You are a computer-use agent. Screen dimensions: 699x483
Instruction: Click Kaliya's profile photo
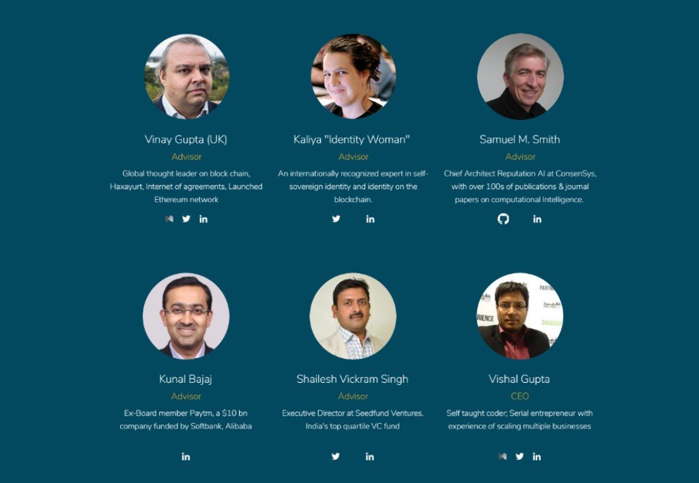coord(353,76)
